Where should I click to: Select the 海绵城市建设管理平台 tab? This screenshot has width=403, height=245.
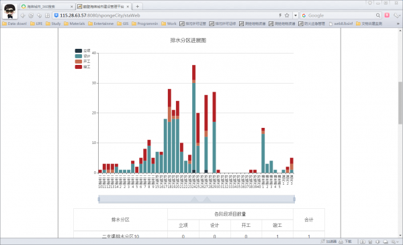click(x=104, y=7)
